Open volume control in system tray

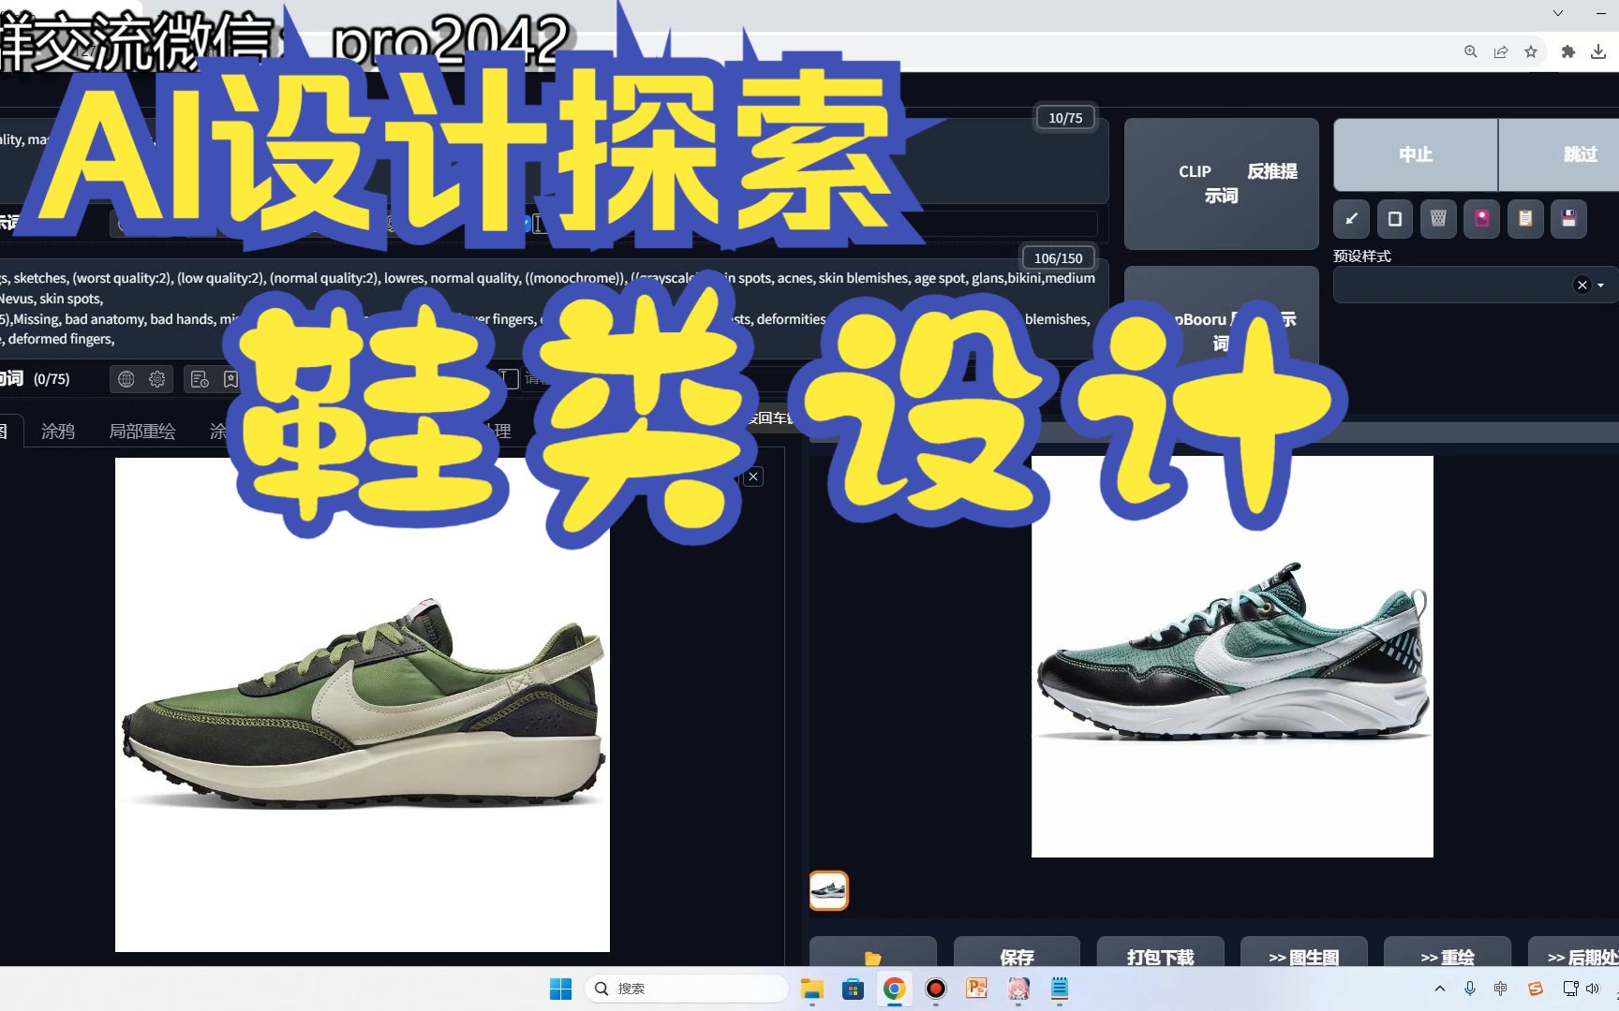pyautogui.click(x=1592, y=989)
